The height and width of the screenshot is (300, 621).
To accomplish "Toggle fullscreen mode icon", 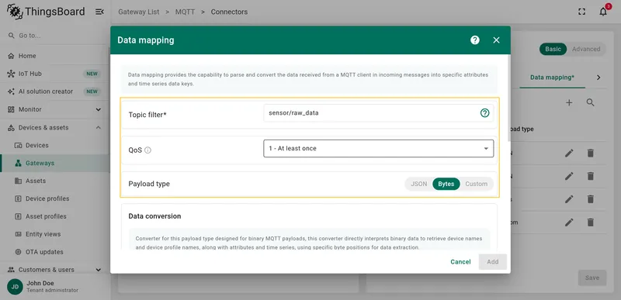I will pyautogui.click(x=581, y=12).
